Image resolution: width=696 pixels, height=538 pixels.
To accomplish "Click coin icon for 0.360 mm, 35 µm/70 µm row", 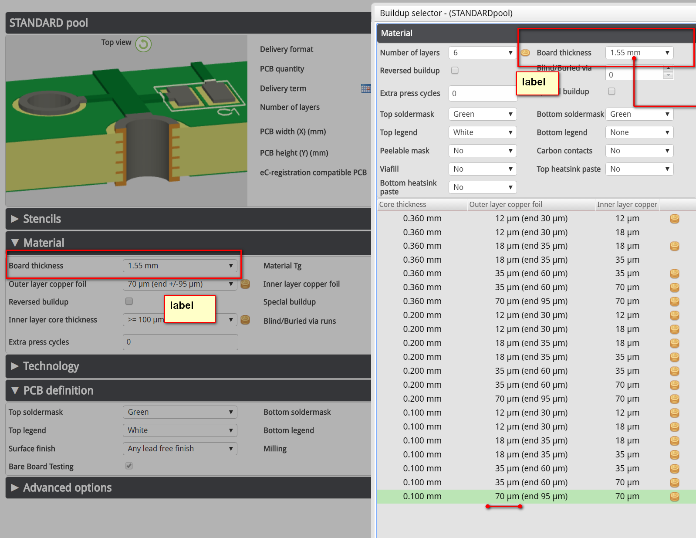I will coord(674,287).
